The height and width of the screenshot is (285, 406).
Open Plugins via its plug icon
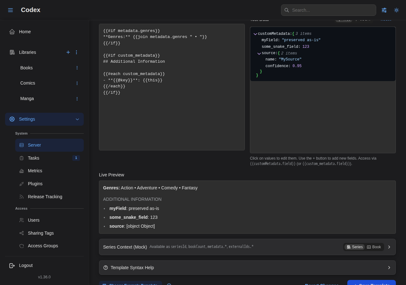click(22, 184)
